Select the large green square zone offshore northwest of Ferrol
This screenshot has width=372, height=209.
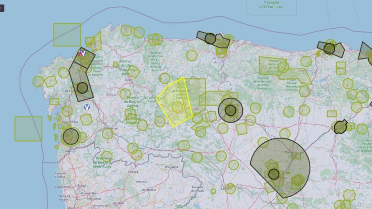pyautogui.click(x=67, y=35)
